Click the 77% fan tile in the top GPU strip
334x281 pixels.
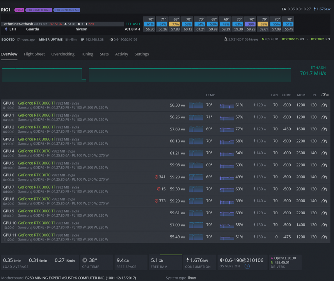pyautogui.click(x=174, y=24)
